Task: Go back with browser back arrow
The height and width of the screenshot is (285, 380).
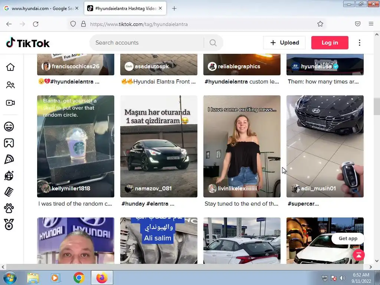Action: tap(9, 24)
